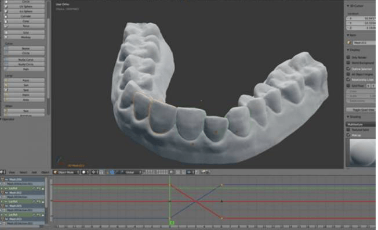Open the Select menu in the 3D view header
Screen dimensions: 378x230
pyautogui.click(x=23, y=172)
